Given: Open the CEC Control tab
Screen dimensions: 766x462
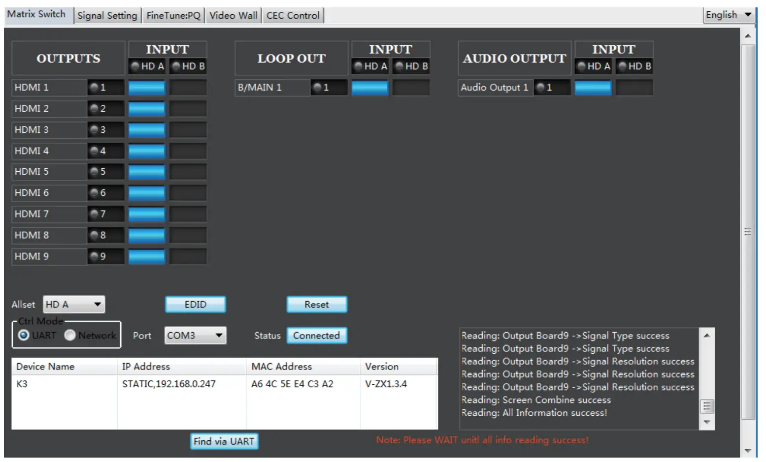Looking at the screenshot, I should point(293,15).
